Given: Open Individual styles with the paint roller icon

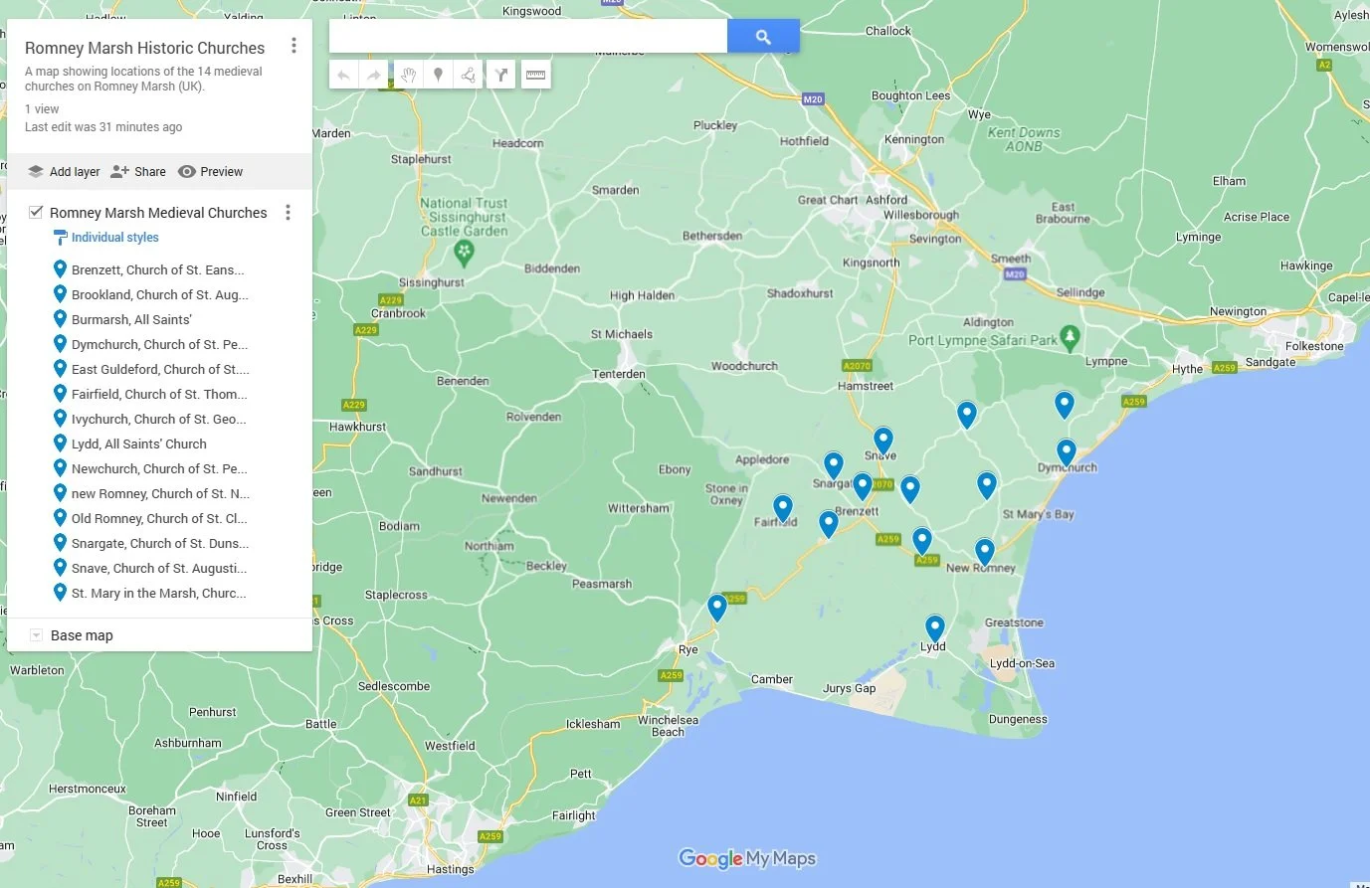Looking at the screenshot, I should [x=114, y=237].
